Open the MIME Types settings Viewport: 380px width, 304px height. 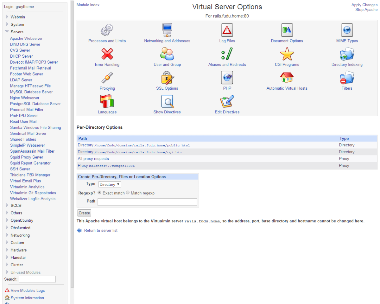pos(347,30)
